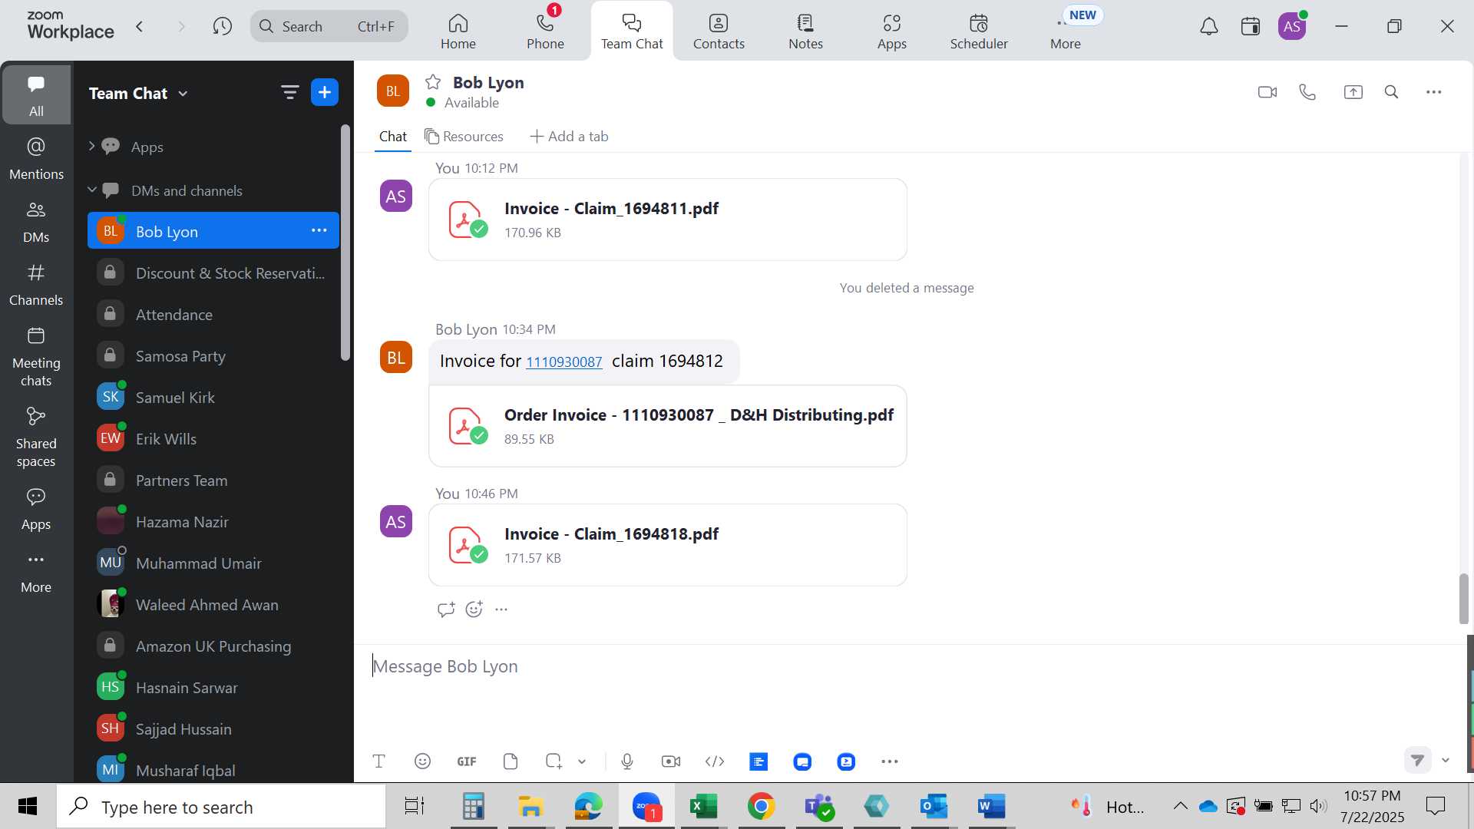The width and height of the screenshot is (1474, 829).
Task: Star the Bob Lyon conversation
Action: tap(433, 82)
